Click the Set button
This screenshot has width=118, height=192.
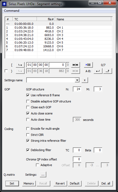[x=12, y=183]
